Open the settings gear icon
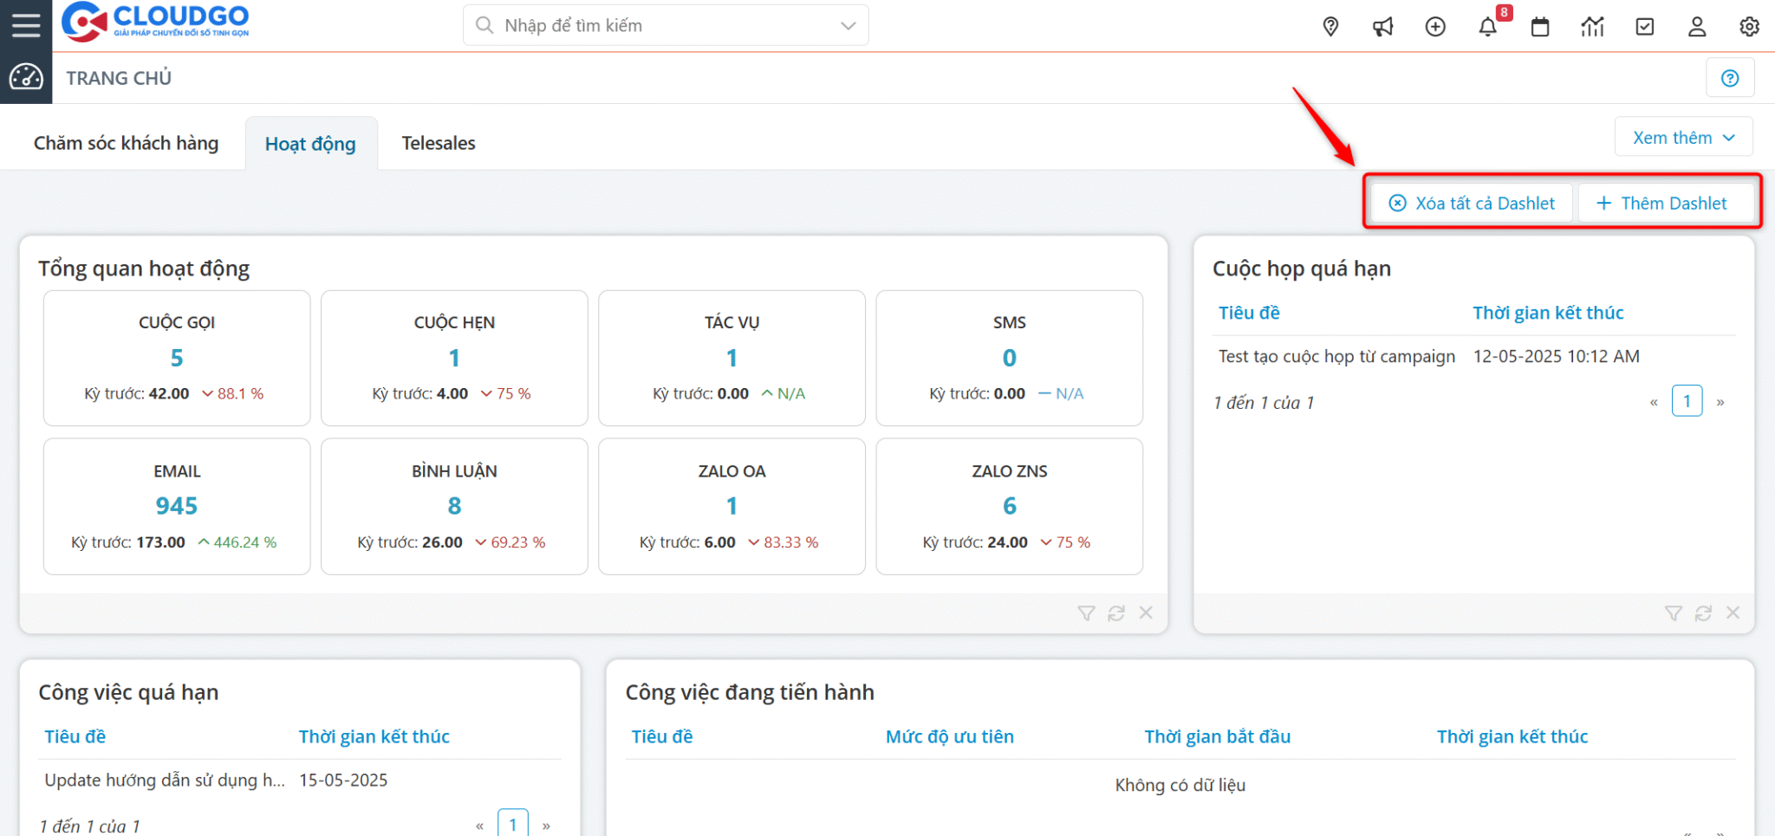Viewport: 1775px width, 836px height. tap(1749, 27)
